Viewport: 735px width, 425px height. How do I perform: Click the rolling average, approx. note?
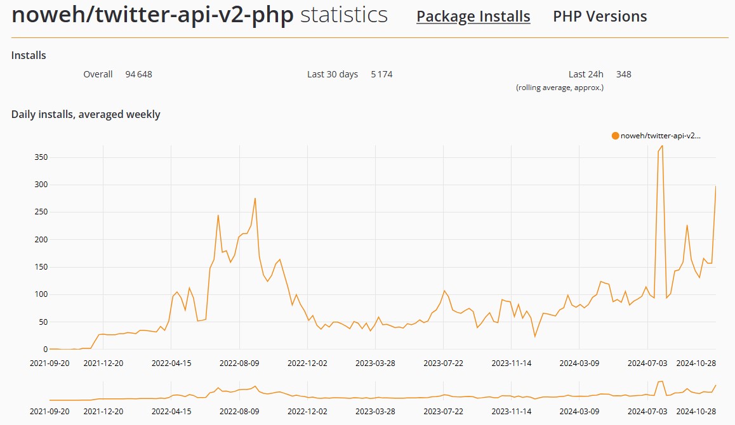coord(560,88)
